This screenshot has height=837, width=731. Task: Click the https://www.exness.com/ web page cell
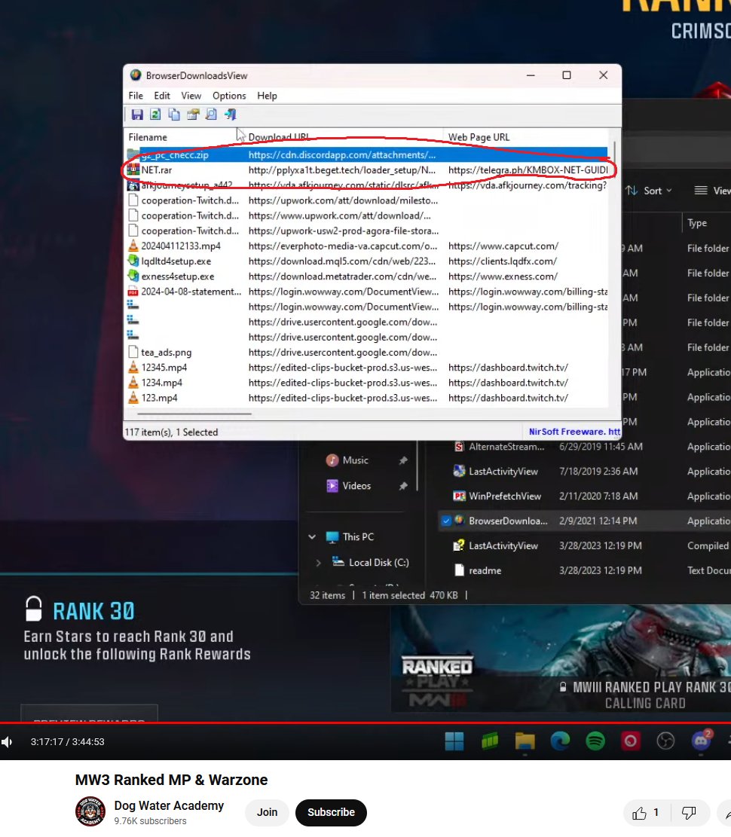click(x=503, y=276)
